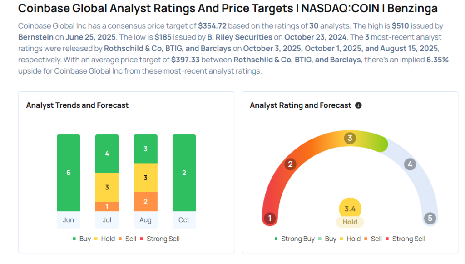
Task: Click gauge marker number 5
Action: coord(430,218)
